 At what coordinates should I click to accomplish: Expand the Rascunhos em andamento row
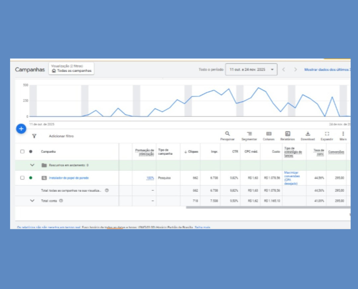point(32,165)
